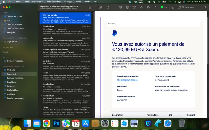Select the Marqués mailbox
Viewport: 209px width, 130px height.
tap(11, 32)
